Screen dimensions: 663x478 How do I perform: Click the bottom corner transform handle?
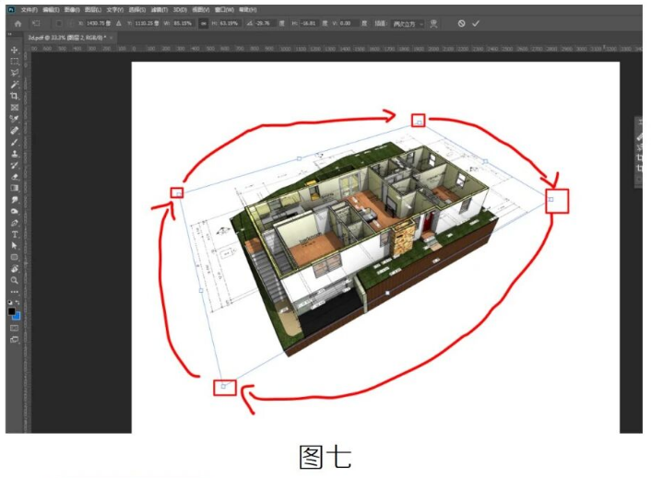click(223, 386)
